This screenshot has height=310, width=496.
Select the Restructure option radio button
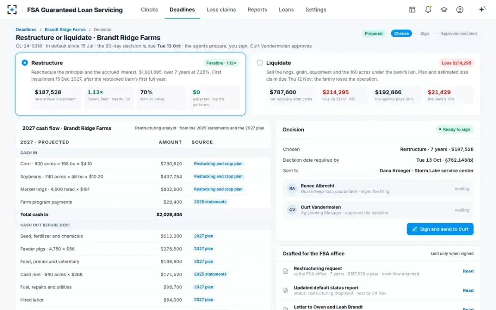tap(25, 63)
